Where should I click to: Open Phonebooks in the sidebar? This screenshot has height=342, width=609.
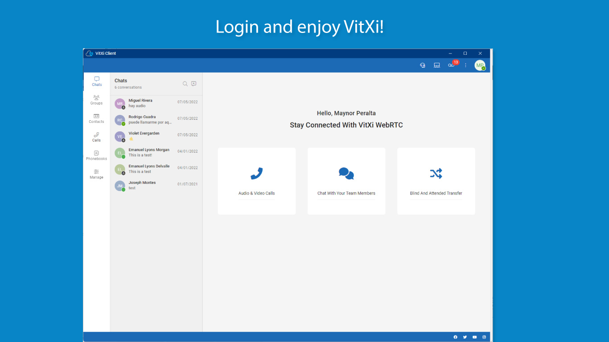pos(96,155)
